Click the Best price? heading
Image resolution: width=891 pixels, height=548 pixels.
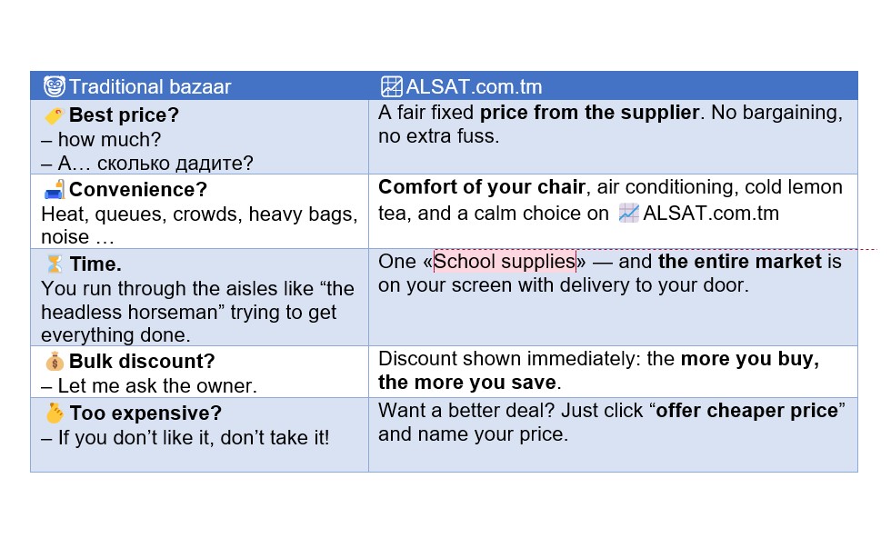pyautogui.click(x=124, y=115)
